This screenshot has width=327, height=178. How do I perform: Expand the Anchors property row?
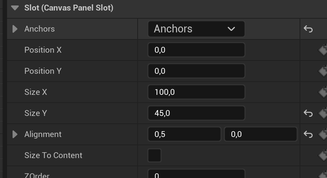pyautogui.click(x=15, y=29)
